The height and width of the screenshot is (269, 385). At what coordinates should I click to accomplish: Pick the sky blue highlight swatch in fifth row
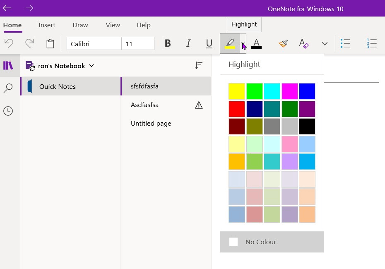(x=307, y=162)
